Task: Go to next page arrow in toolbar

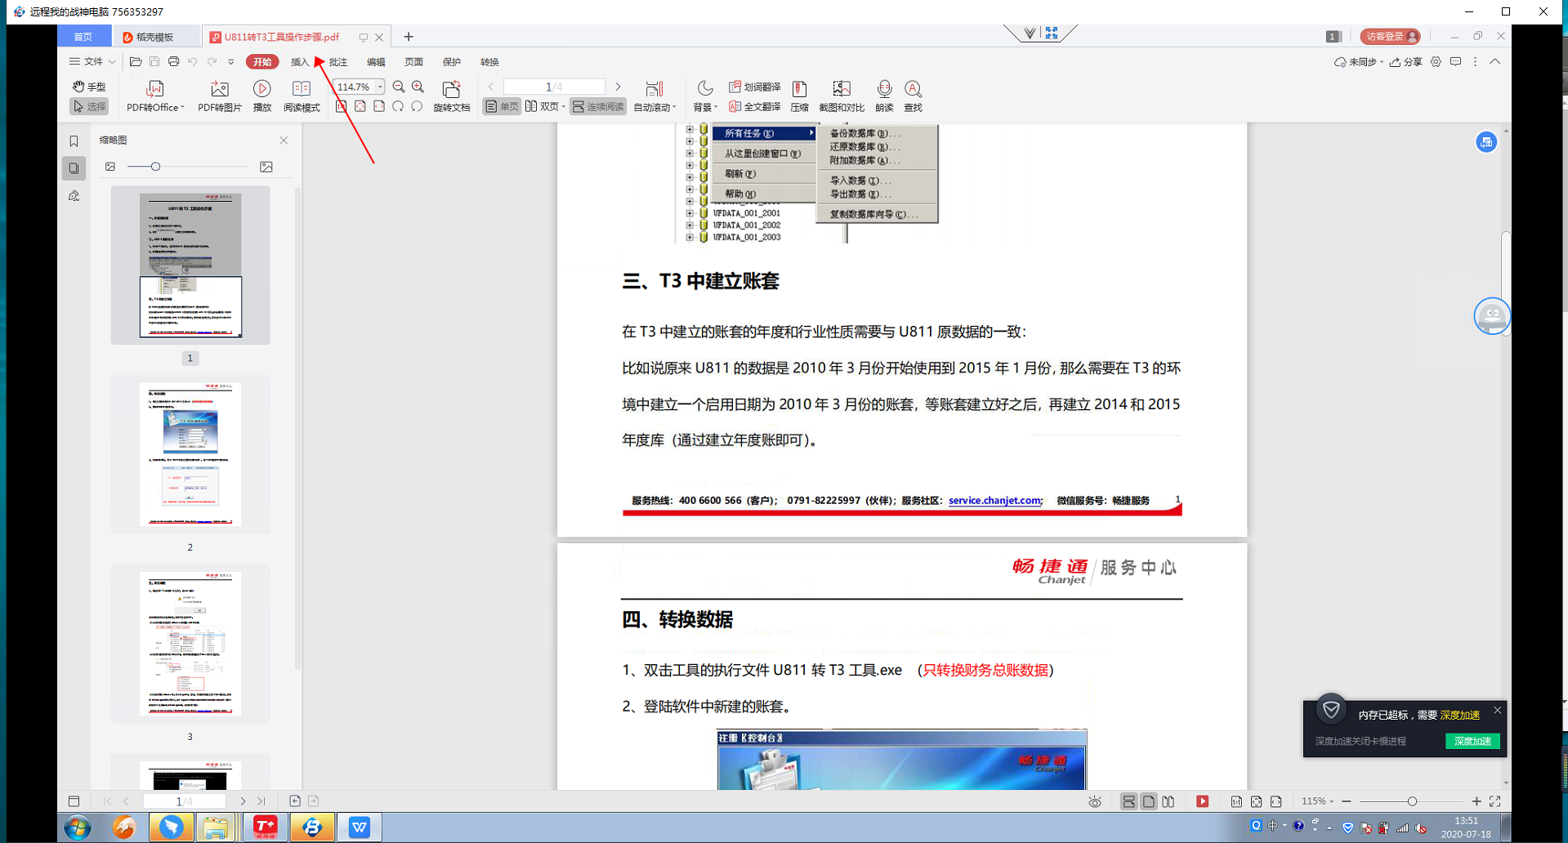Action: [x=618, y=87]
